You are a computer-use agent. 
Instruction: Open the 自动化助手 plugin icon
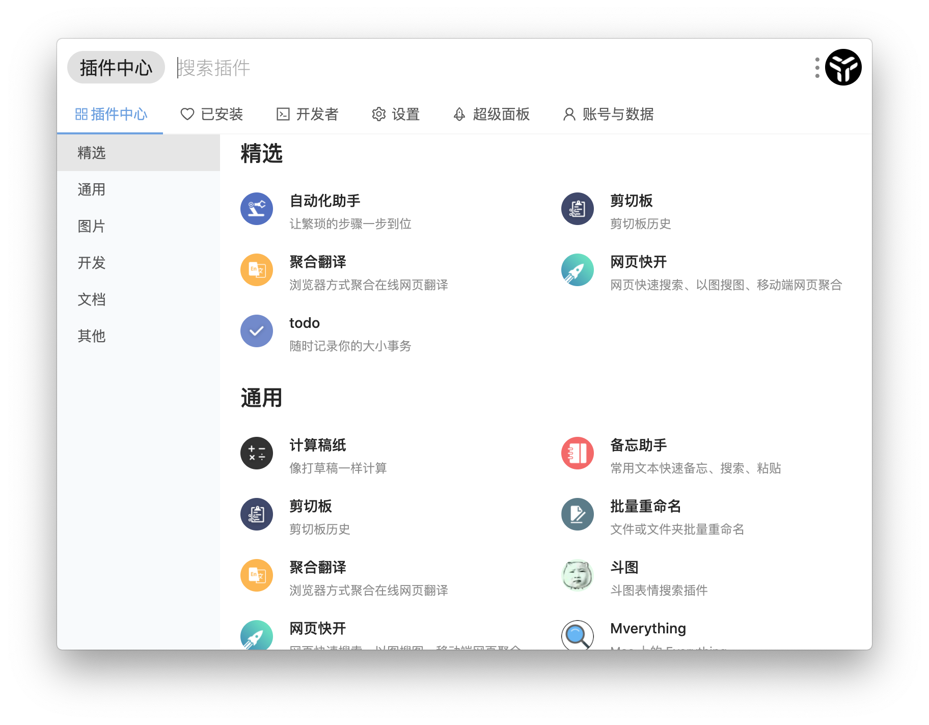[x=256, y=209]
